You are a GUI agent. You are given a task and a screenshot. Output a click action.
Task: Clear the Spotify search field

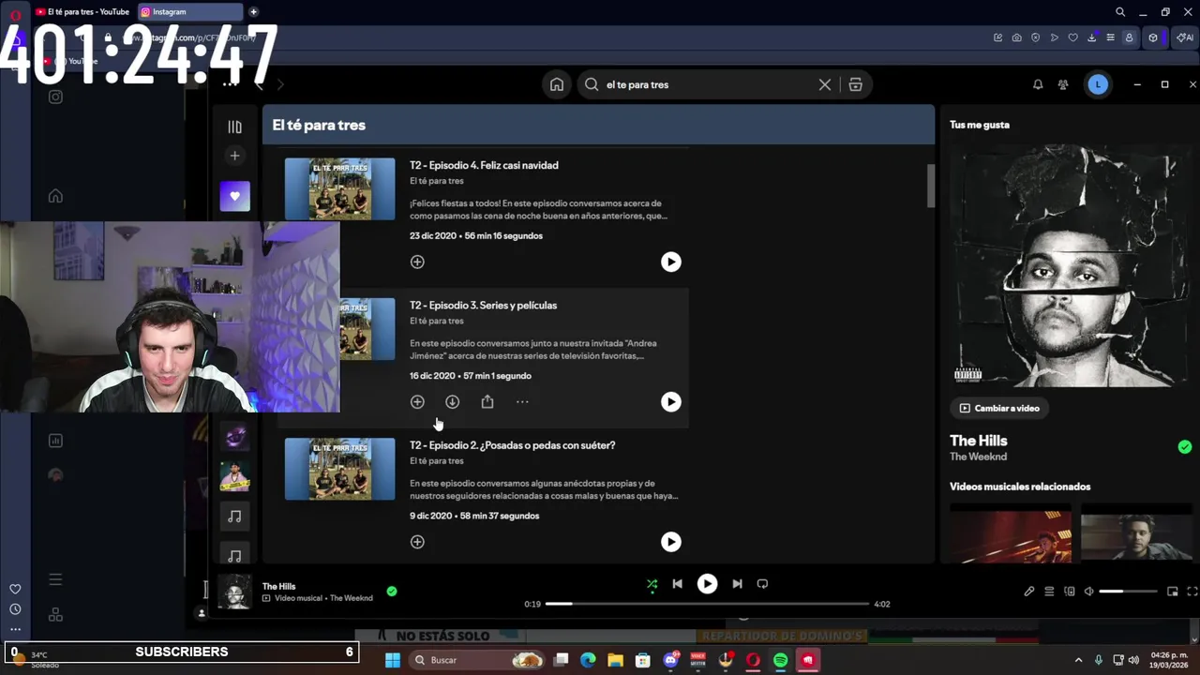coord(825,84)
